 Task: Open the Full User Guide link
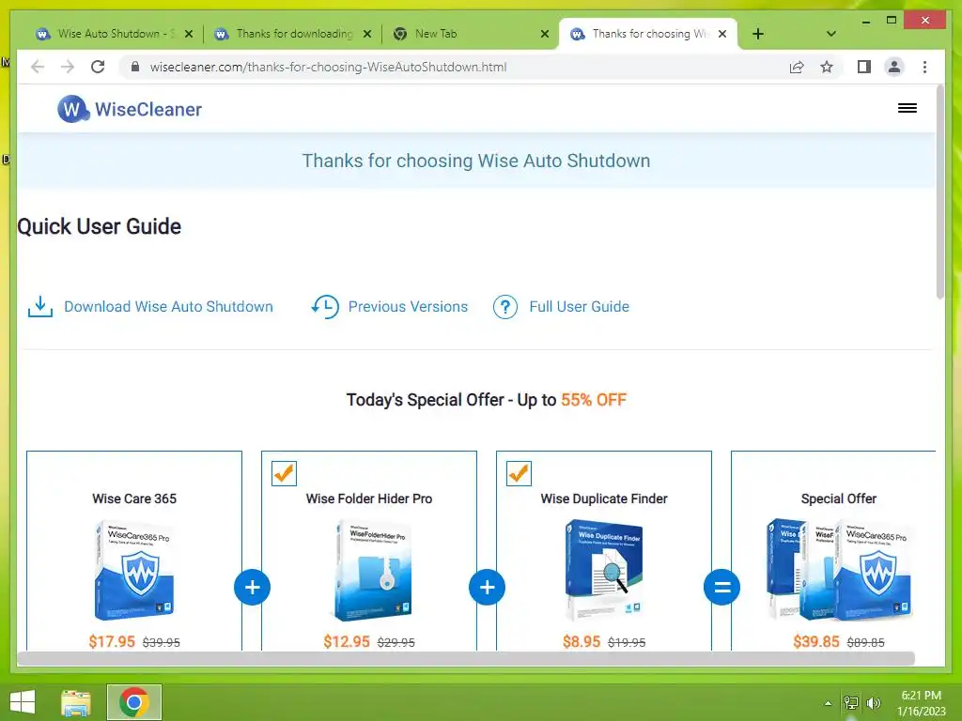(579, 307)
